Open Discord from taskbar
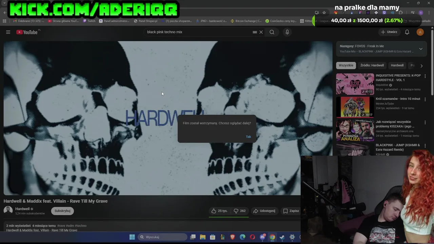Image resolution: width=434 pixels, height=244 pixels. [262, 237]
